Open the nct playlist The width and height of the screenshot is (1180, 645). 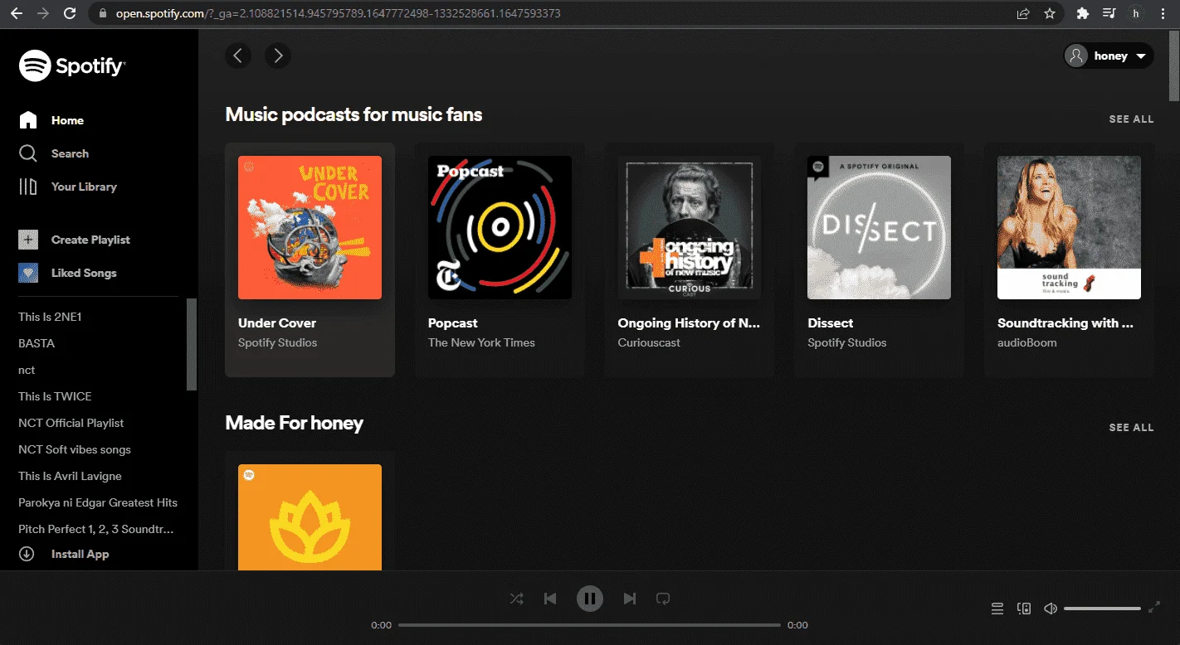coord(27,370)
